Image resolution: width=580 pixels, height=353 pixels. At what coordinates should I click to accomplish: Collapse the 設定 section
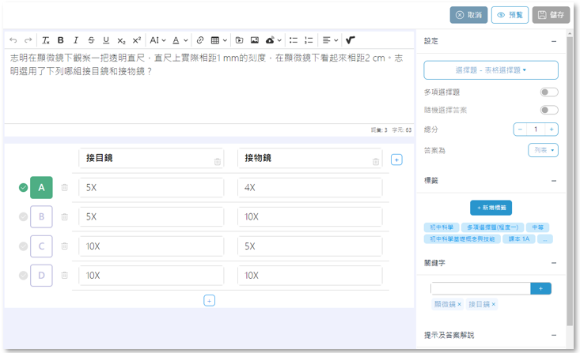(554, 41)
